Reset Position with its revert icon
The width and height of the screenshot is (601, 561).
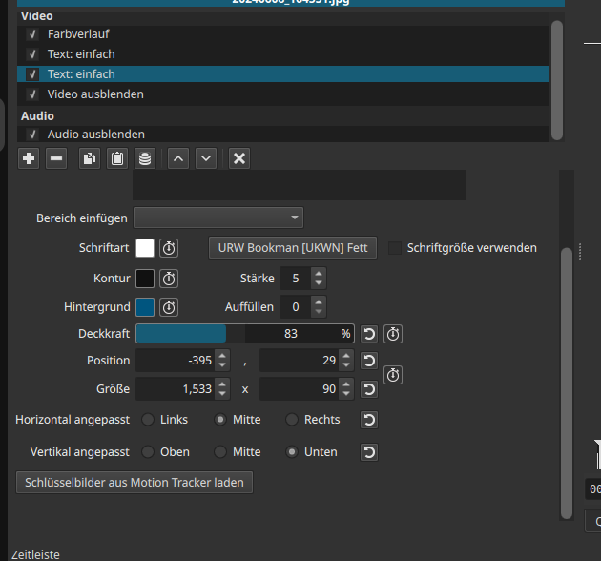(368, 361)
